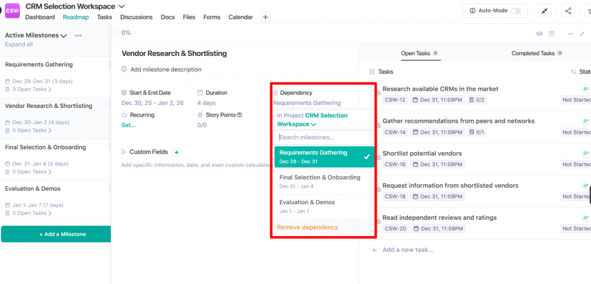Open the Not Started status for CSW-12
591x284 pixels.
[575, 100]
